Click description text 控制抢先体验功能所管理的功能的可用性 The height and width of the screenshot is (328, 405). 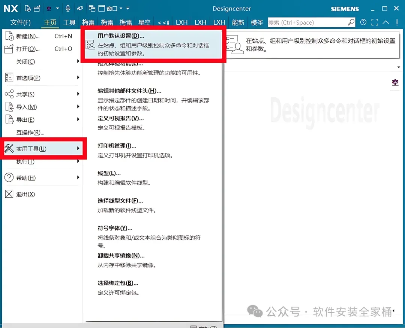(x=149, y=73)
